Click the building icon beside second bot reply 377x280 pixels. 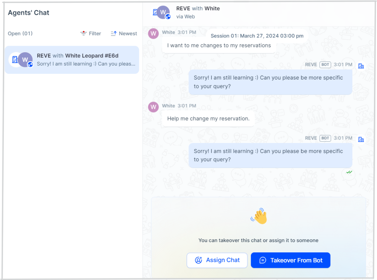tap(361, 139)
